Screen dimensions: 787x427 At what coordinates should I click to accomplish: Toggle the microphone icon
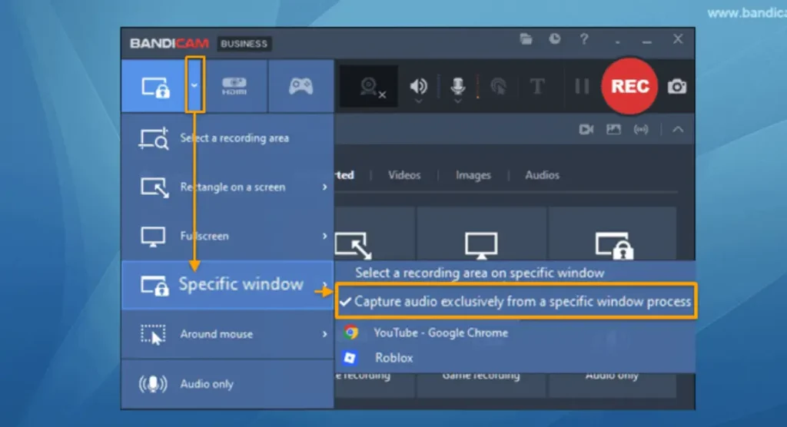457,86
